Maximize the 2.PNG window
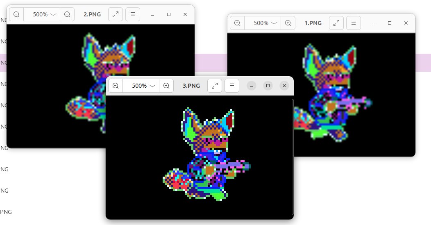The height and width of the screenshot is (225, 431). [x=169, y=14]
